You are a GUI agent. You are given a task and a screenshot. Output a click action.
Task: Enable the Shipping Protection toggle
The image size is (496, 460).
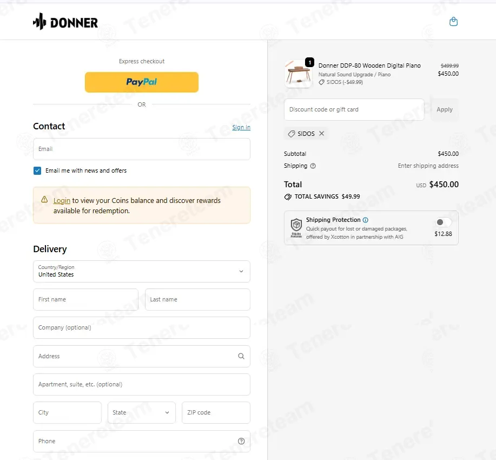443,222
